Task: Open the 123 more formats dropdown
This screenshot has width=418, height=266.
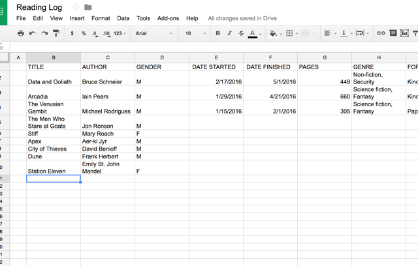Action: point(120,33)
